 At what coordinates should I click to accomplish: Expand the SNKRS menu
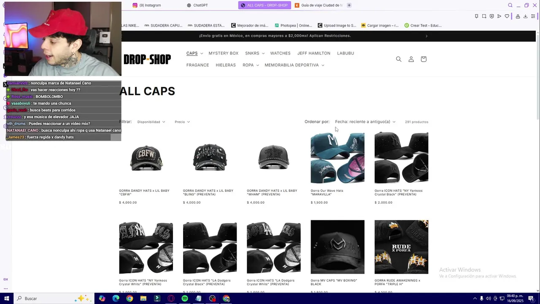pyautogui.click(x=255, y=53)
